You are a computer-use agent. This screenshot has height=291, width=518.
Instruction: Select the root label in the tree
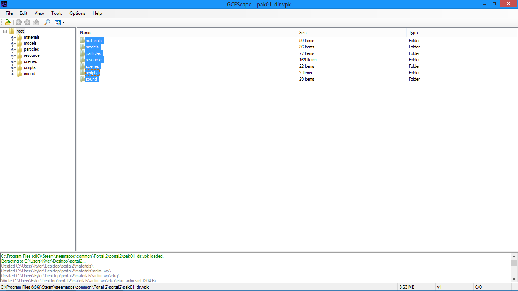pyautogui.click(x=20, y=31)
